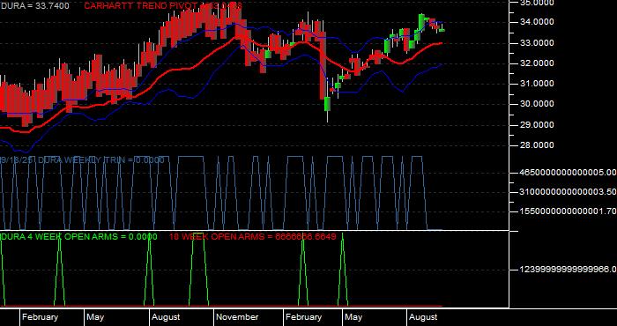
Task: Click the 28.0000 price axis value
Action: point(537,145)
